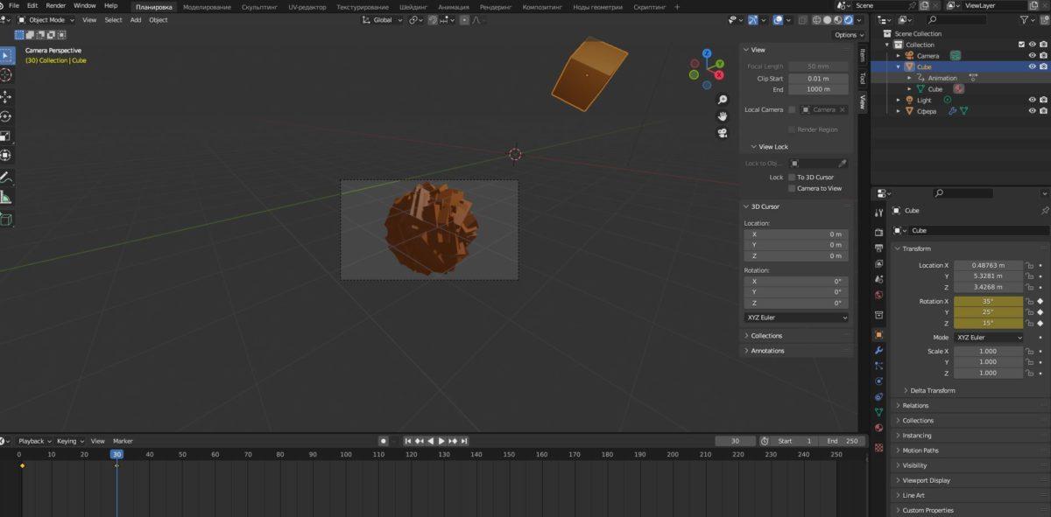
Task: Enable the Local Camera checkbox
Action: 792,109
